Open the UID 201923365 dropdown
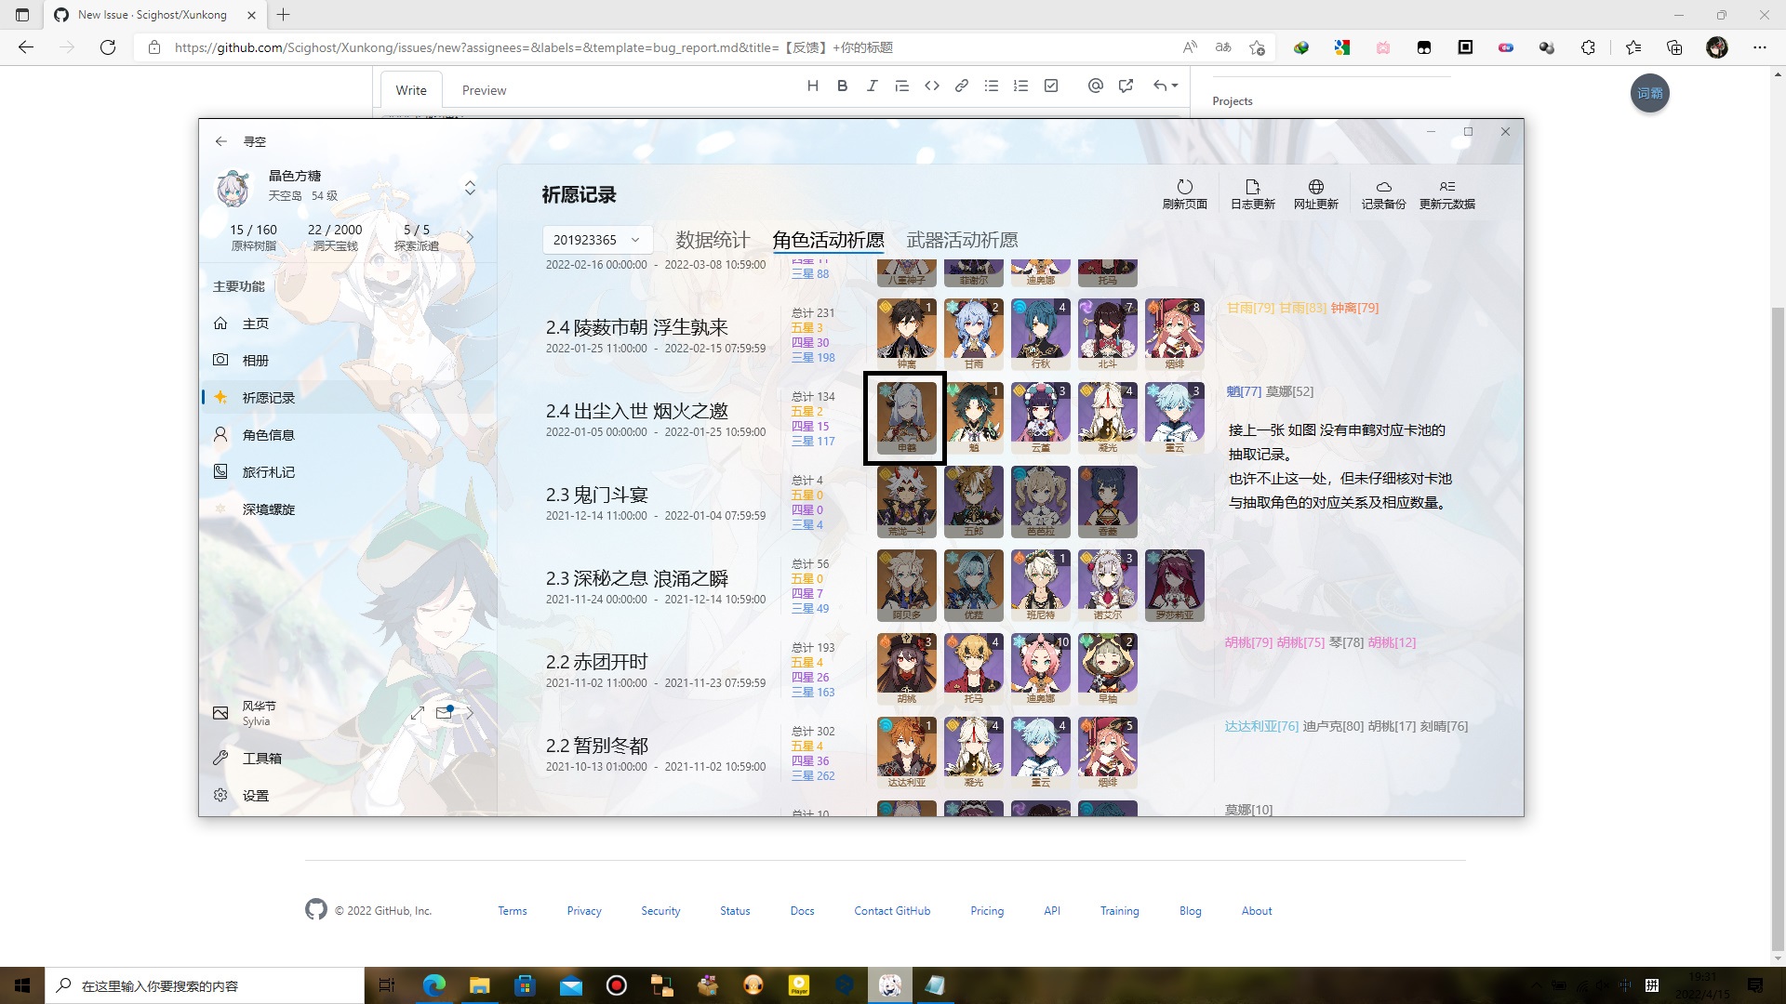 (596, 240)
